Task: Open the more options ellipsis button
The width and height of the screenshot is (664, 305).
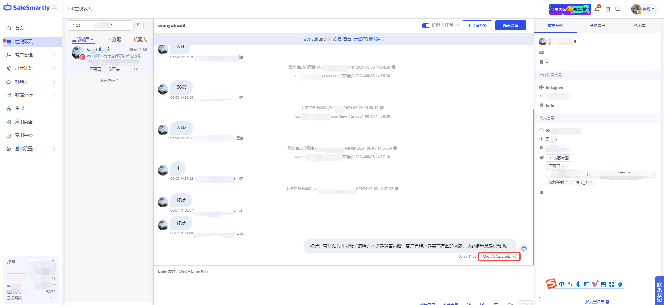Action: tap(147, 25)
